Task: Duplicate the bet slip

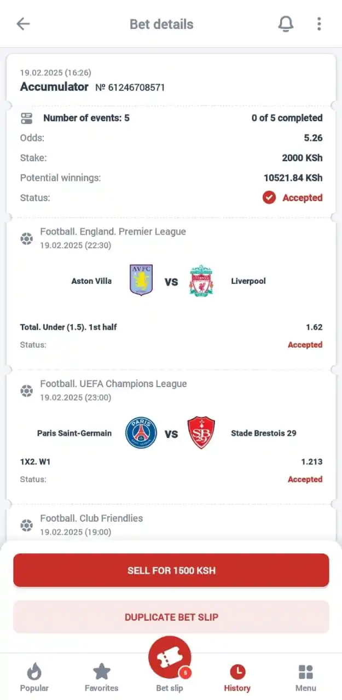Action: click(x=171, y=617)
